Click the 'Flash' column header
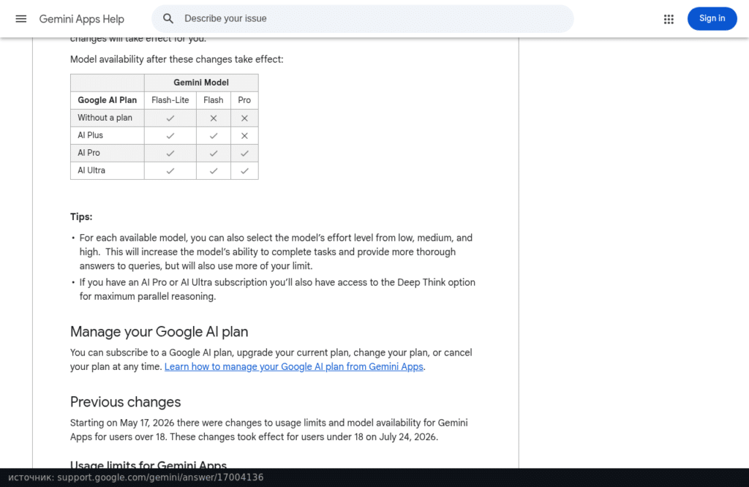Screen dimensions: 749x487 [x=213, y=100]
